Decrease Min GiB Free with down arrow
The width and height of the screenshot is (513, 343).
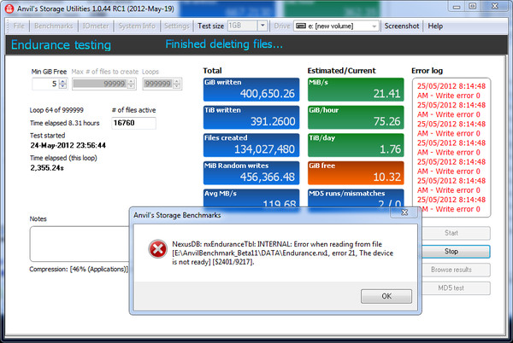click(x=62, y=86)
